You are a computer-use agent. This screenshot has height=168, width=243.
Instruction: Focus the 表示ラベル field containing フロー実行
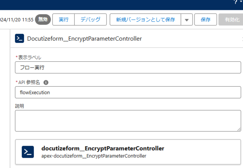coord(128,68)
